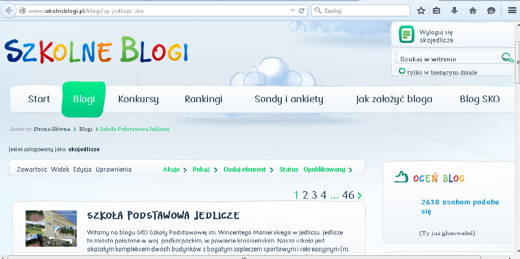
Task: Click the bookmark star icon
Action: coord(421,11)
